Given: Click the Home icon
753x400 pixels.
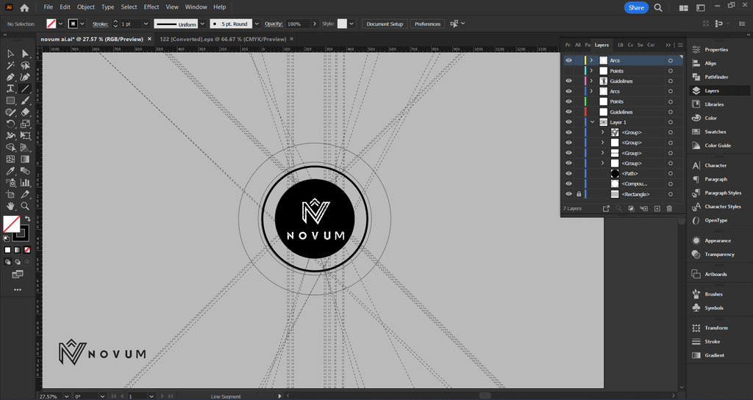Looking at the screenshot, I should click(25, 7).
